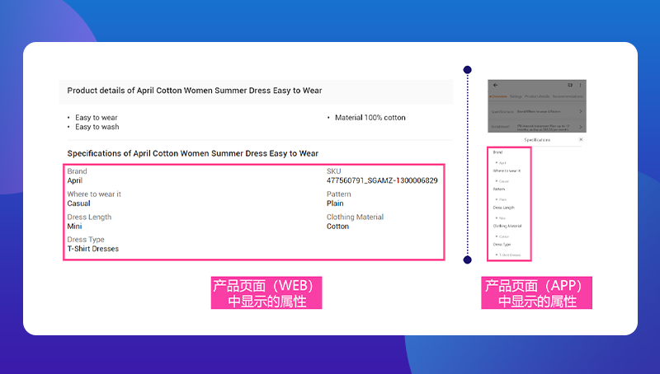Click the Brand label in web specifications
This screenshot has height=374, width=660.
pos(77,171)
